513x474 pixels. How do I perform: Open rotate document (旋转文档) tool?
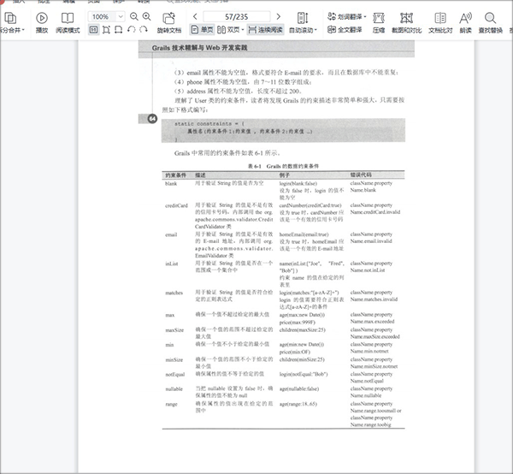pyautogui.click(x=168, y=22)
